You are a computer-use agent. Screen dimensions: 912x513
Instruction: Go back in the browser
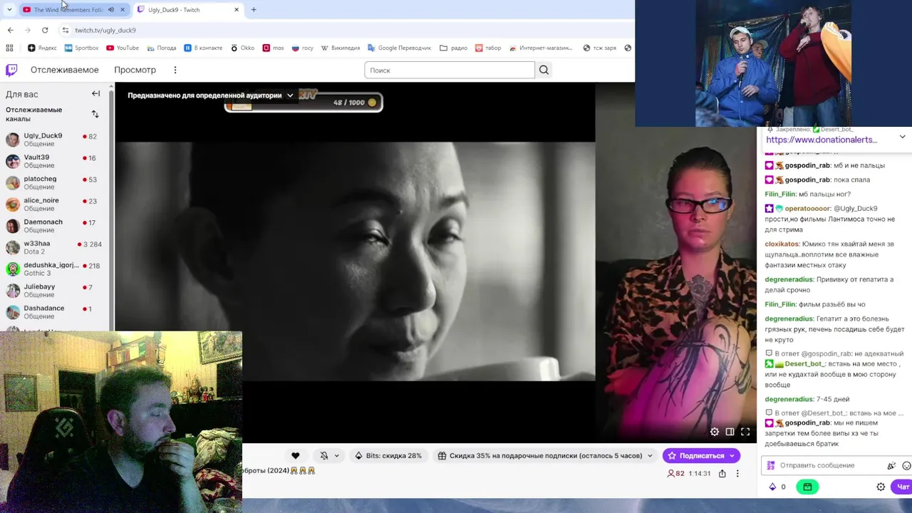click(x=10, y=30)
